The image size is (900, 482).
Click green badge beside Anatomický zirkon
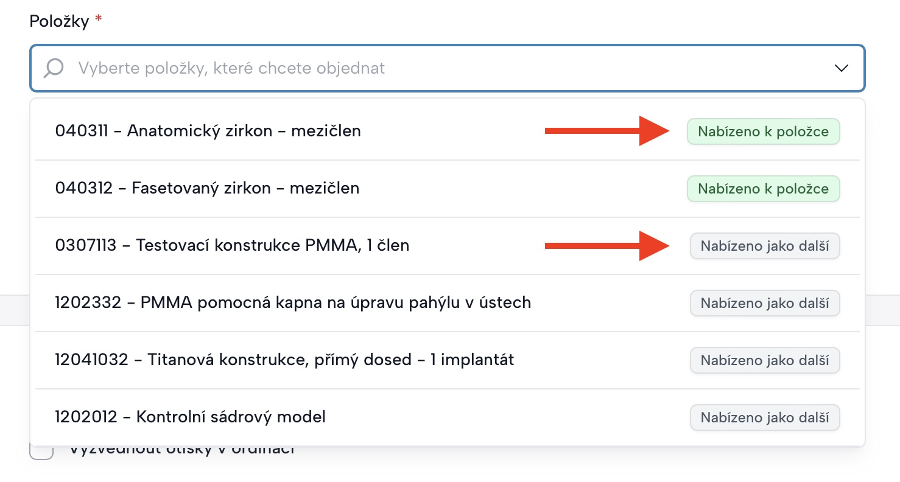[x=763, y=131]
